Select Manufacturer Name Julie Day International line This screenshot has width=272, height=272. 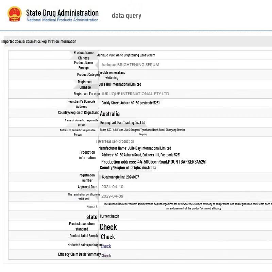135,148
